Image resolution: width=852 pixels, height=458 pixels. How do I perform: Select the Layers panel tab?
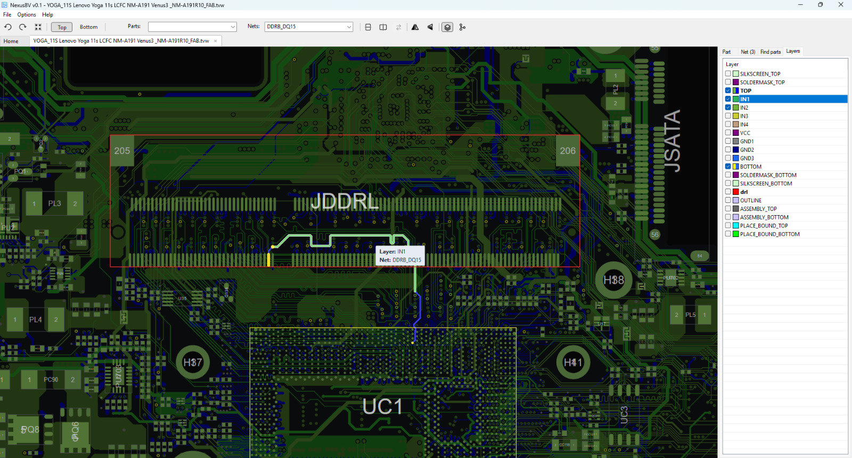(793, 51)
